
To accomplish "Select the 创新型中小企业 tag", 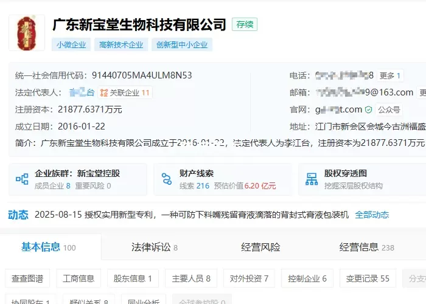I will click(182, 44).
